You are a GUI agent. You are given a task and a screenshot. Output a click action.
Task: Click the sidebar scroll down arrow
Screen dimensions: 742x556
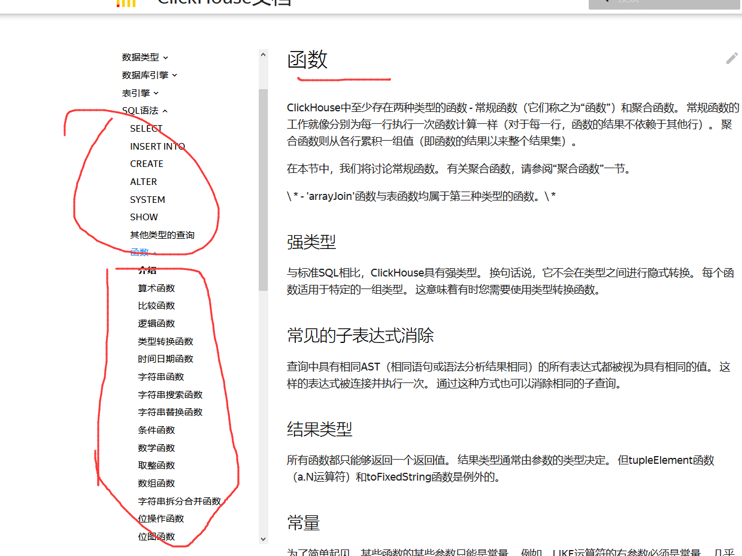tap(263, 539)
